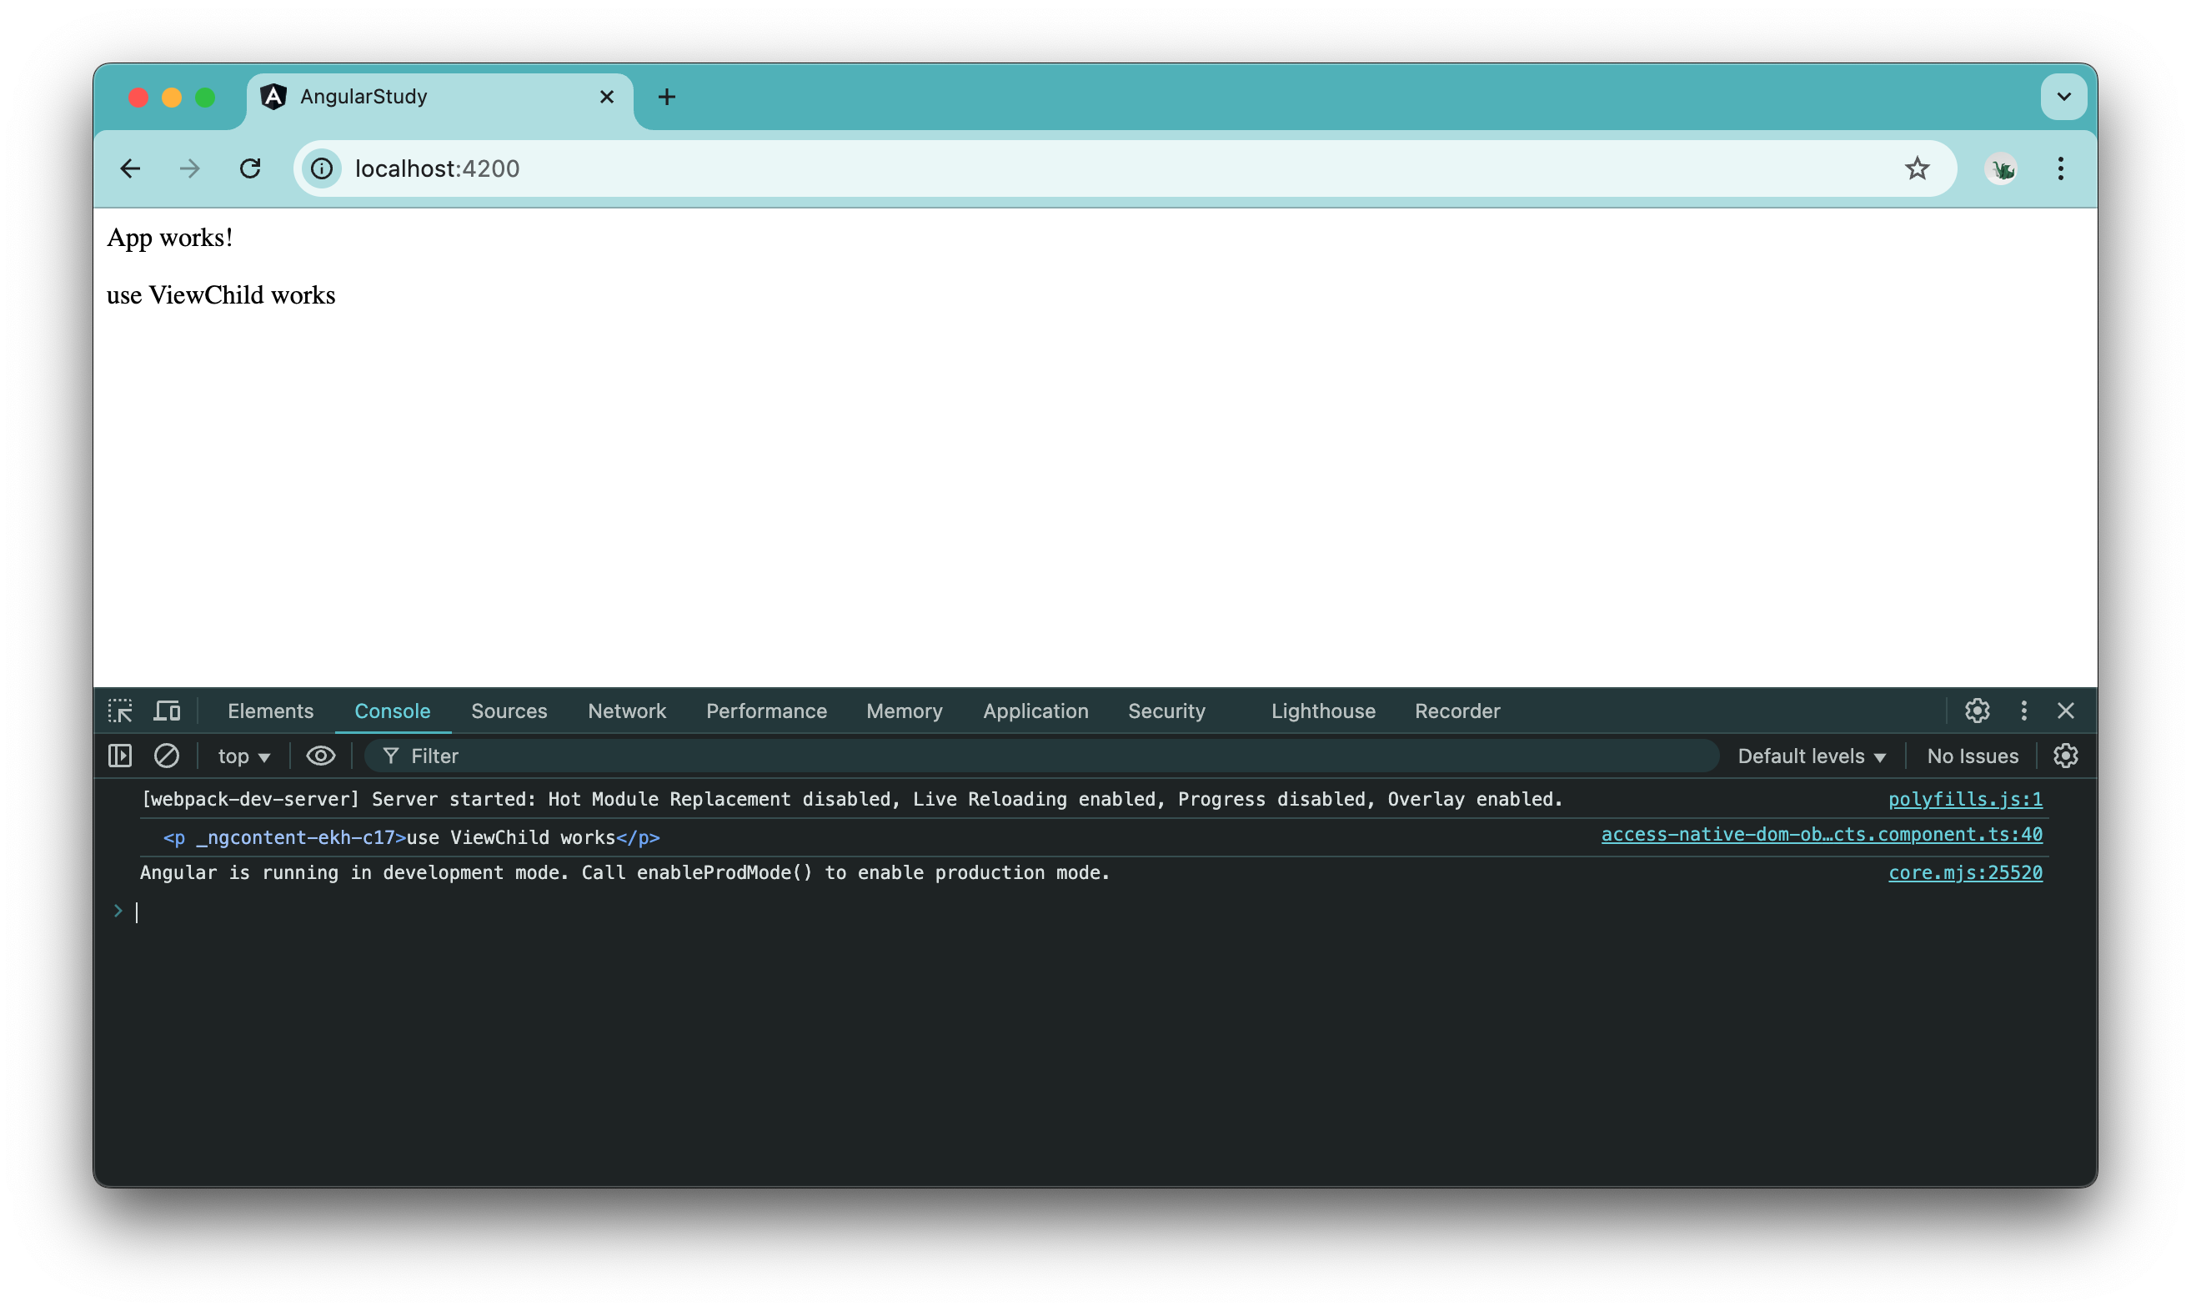Switch to the Network panel

point(626,711)
